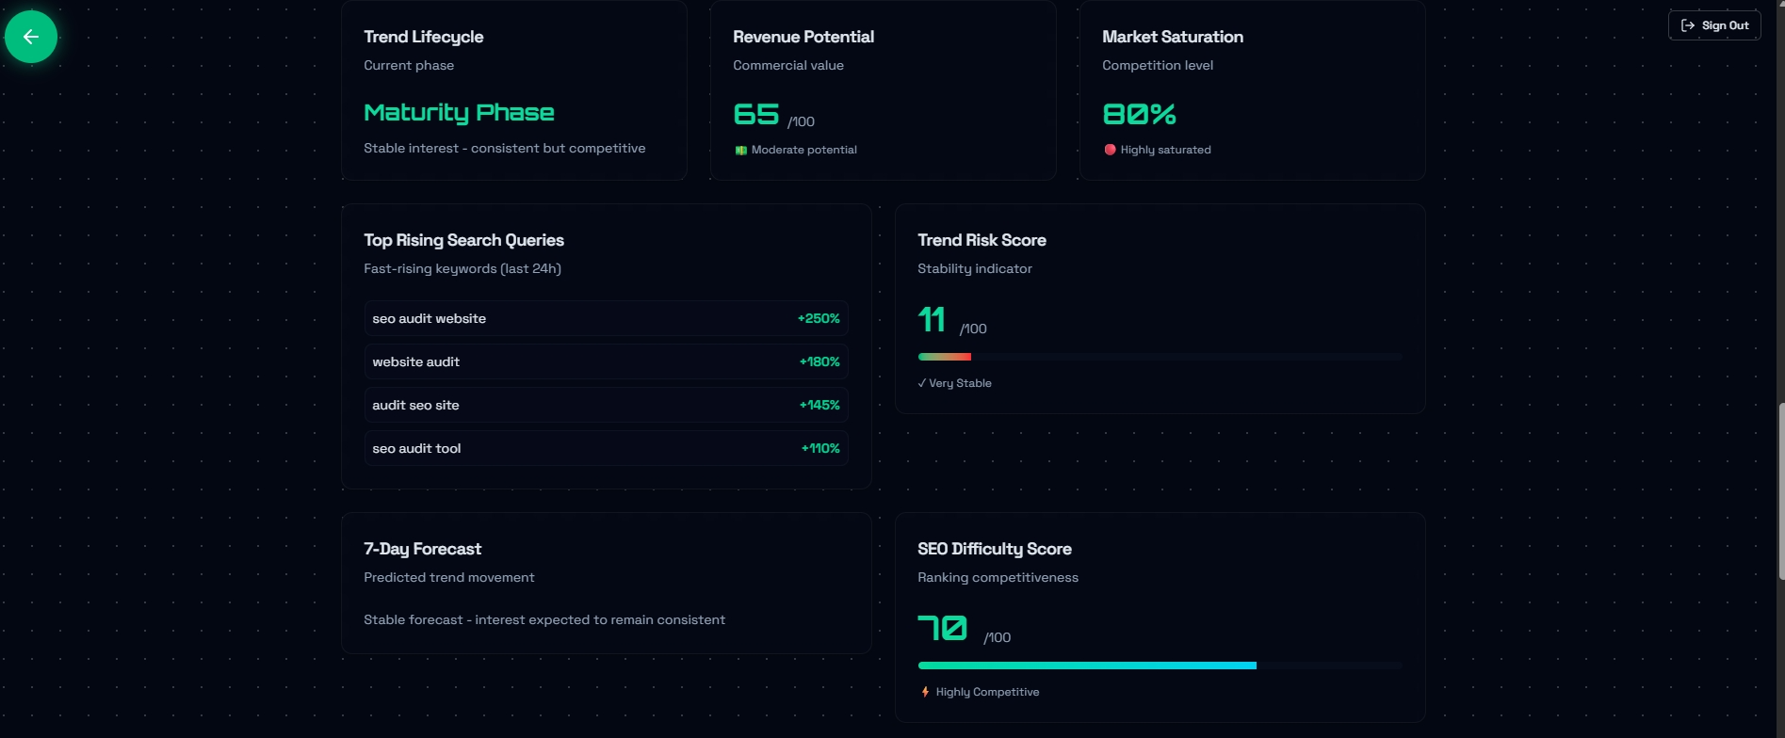Click the red dot beside Highly saturated
Screen dimensions: 1785x738
[1111, 150]
